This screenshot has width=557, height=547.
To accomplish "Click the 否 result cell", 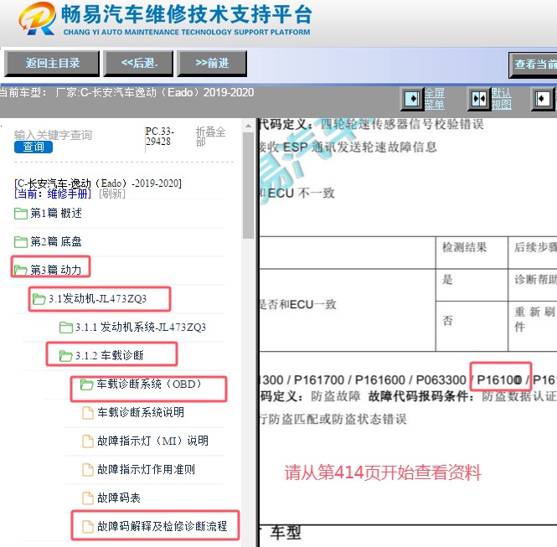I will coord(472,327).
